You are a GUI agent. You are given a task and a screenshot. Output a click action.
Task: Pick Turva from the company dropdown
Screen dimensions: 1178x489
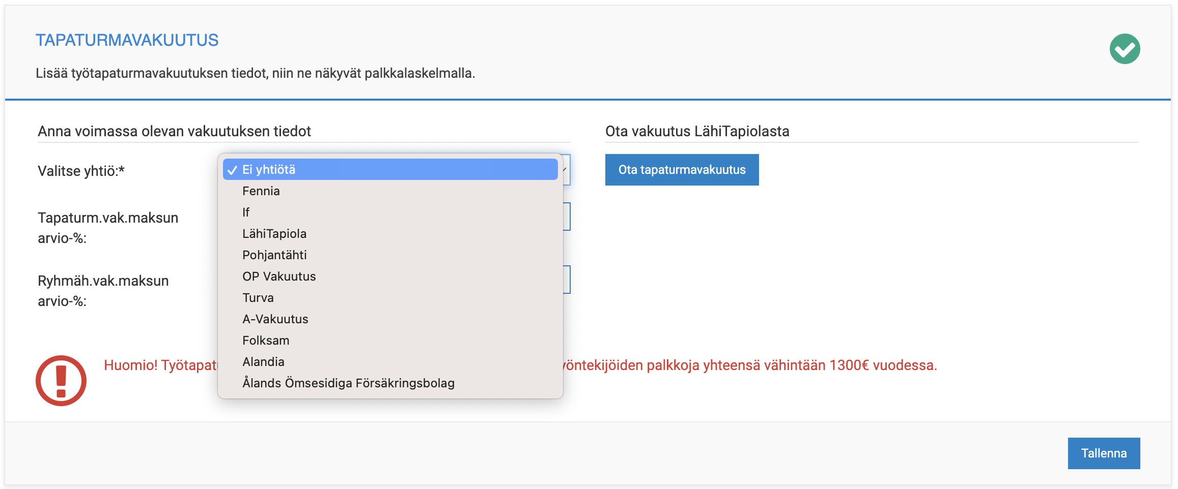tap(258, 298)
